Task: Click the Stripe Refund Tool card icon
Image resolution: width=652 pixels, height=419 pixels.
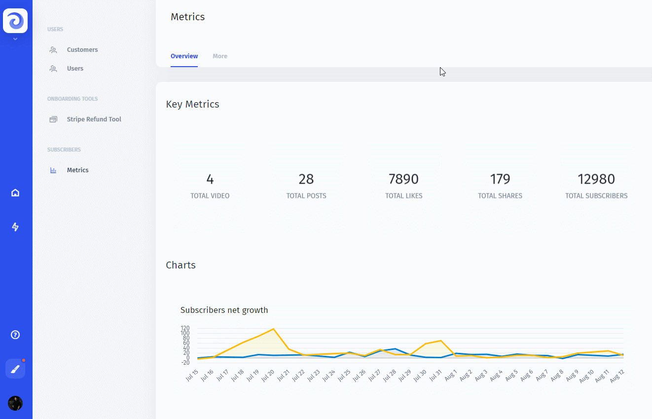Action: (x=53, y=119)
